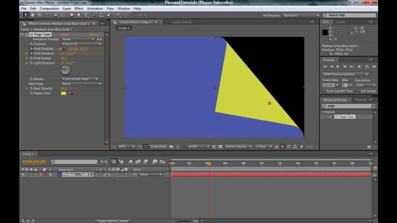Screen dimensions: 397x223
Task: Open the RAM Preview Options dropdown
Action: point(346,74)
